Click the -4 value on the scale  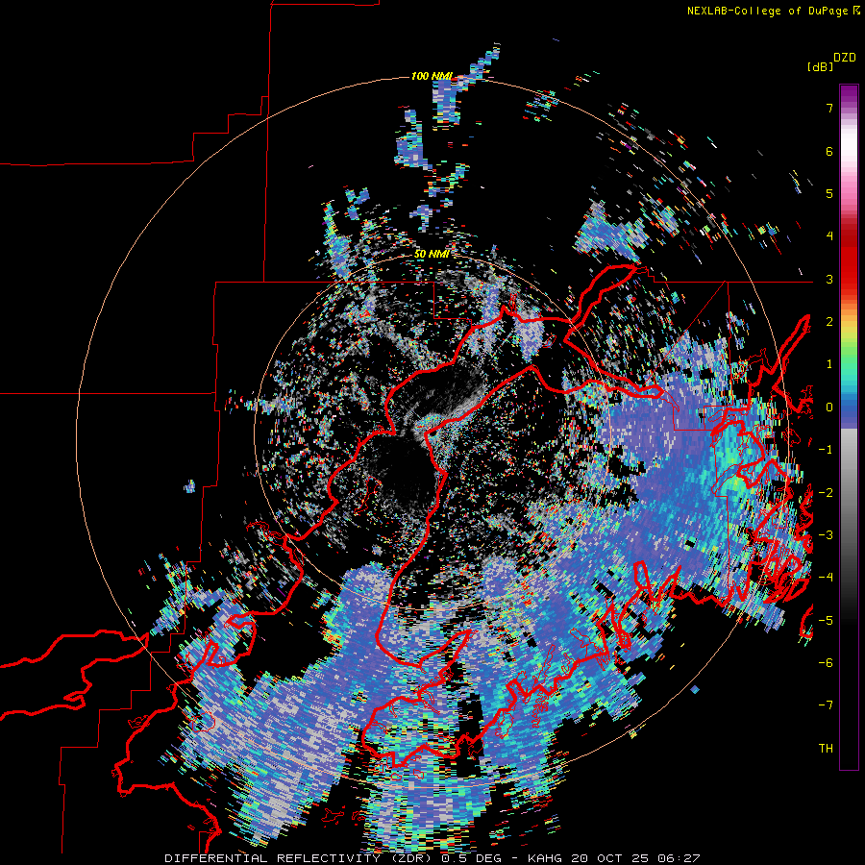pos(826,578)
